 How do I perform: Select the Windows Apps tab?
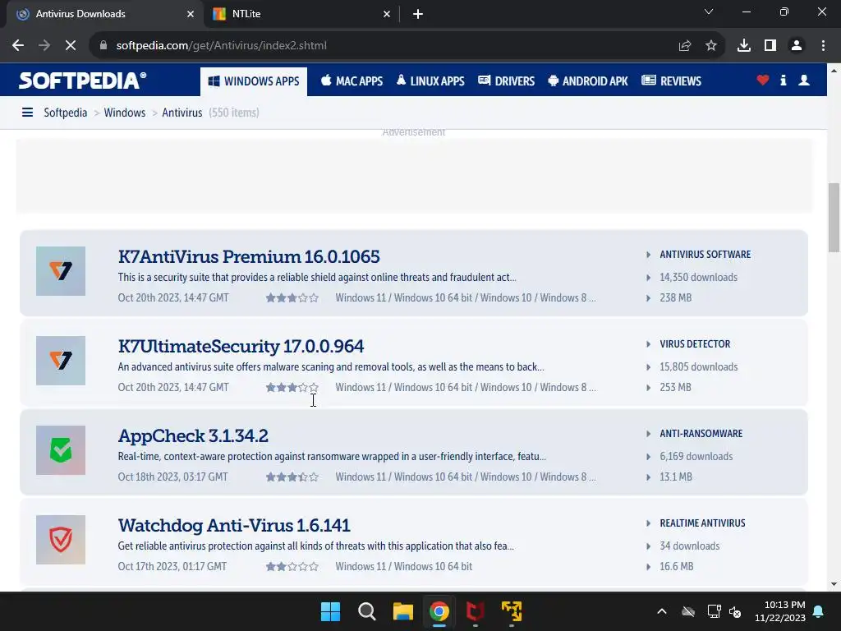[254, 81]
